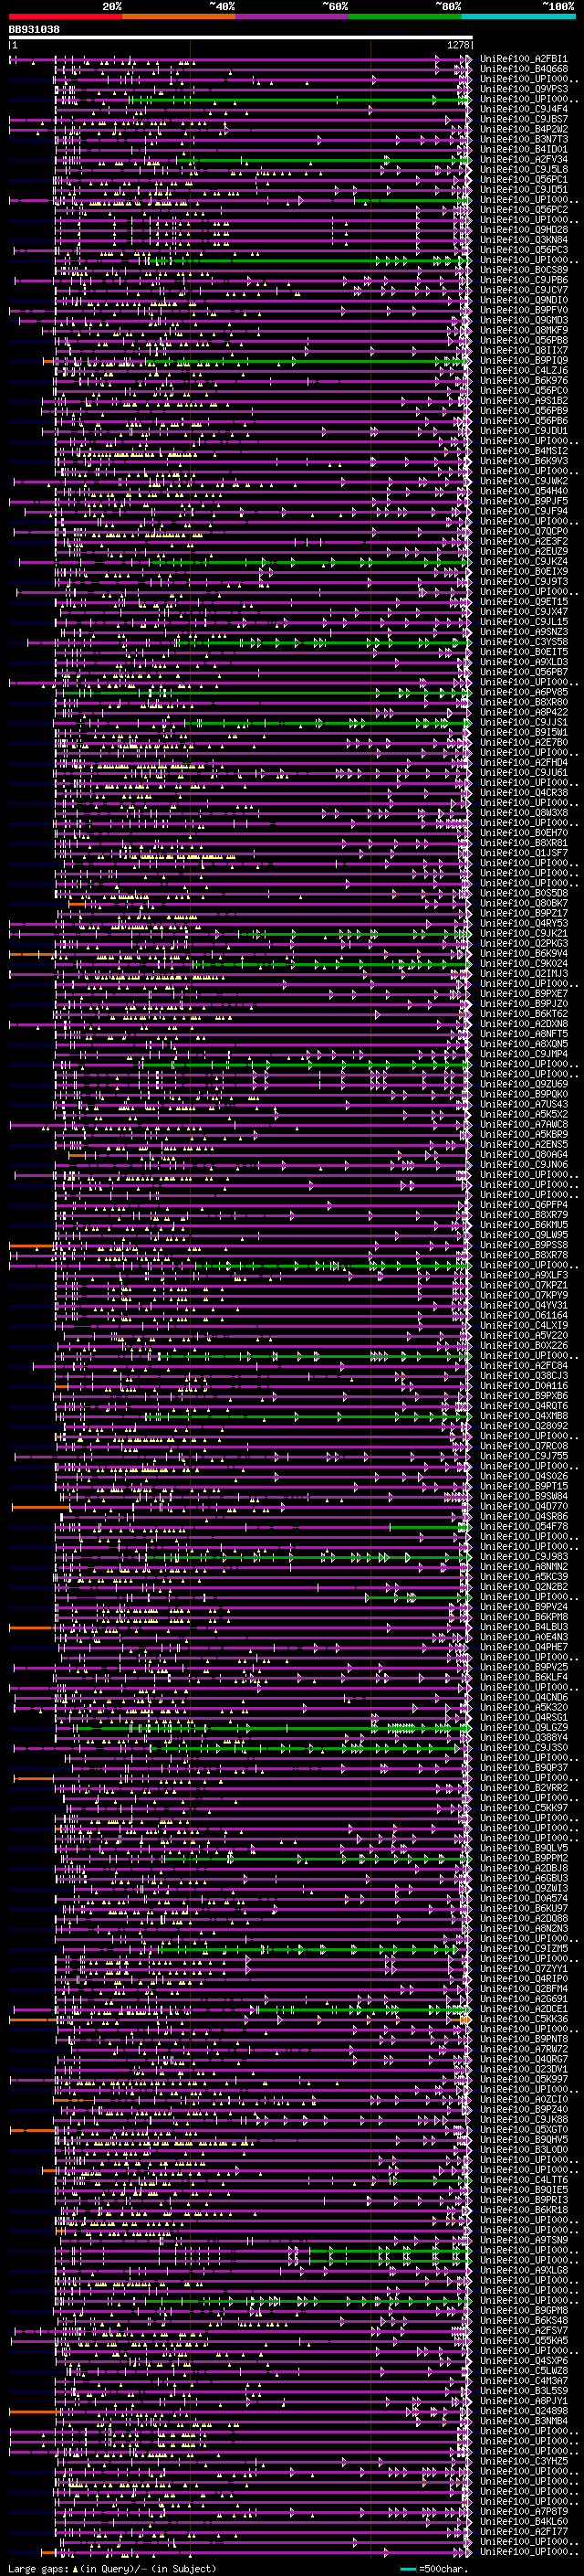Click the UniRef100_C3YS58 label

coord(524,642)
